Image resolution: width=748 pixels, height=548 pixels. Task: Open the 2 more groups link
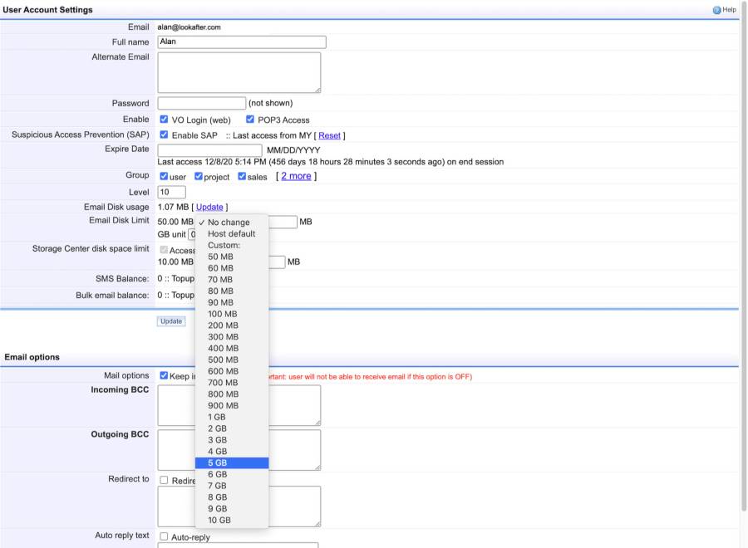(296, 176)
